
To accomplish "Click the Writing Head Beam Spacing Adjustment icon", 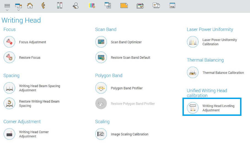I will 9,88.
